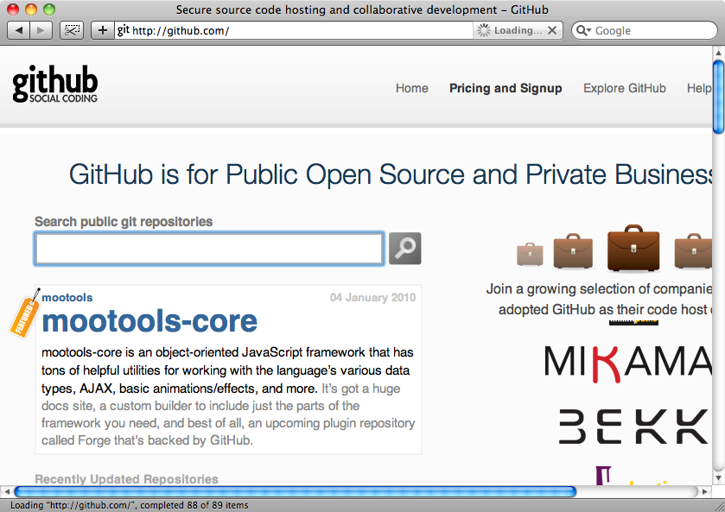Select the large dark briefcase icon
The width and height of the screenshot is (725, 512).
coord(633,248)
